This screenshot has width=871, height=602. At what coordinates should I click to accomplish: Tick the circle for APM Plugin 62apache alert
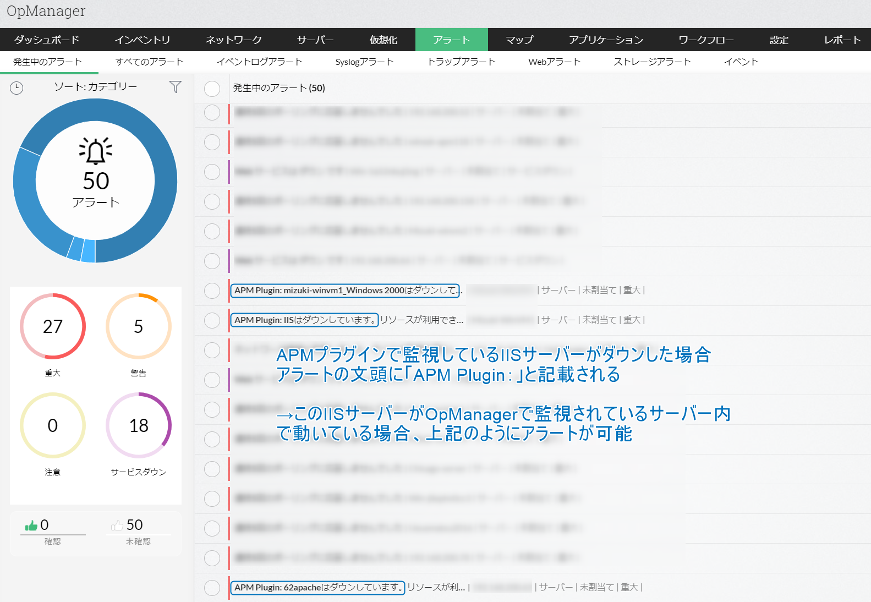point(212,588)
